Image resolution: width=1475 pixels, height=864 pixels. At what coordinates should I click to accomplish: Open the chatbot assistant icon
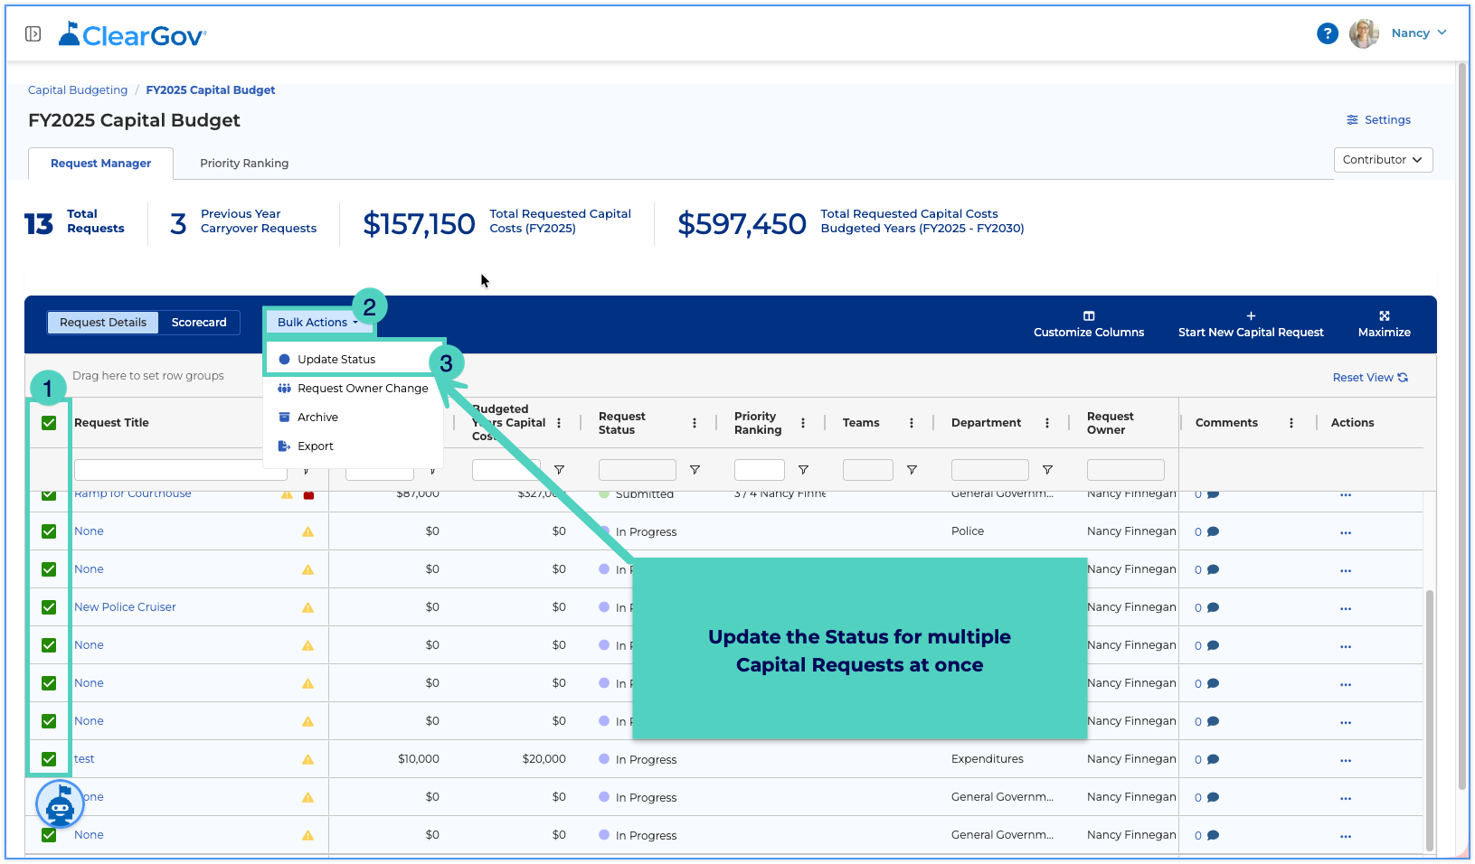[60, 803]
